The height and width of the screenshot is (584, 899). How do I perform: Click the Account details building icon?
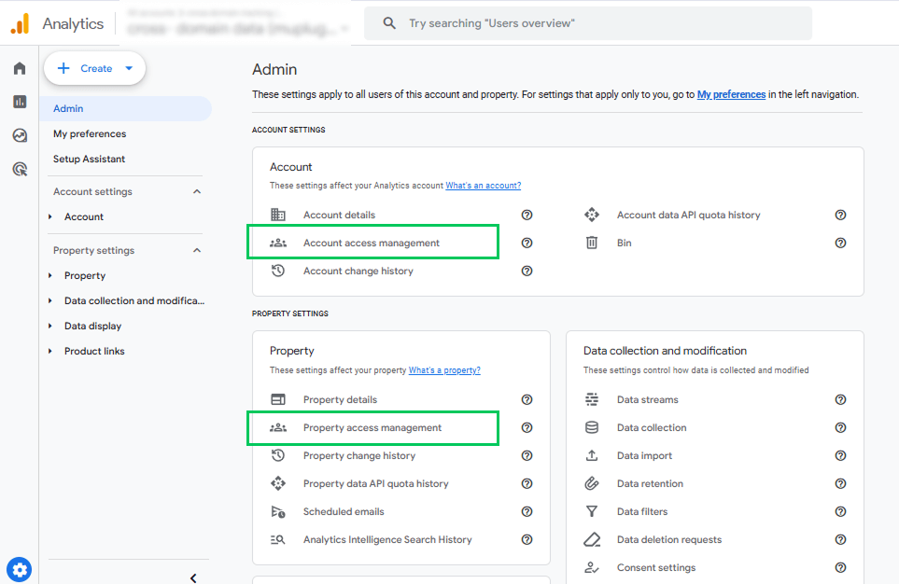(x=278, y=215)
